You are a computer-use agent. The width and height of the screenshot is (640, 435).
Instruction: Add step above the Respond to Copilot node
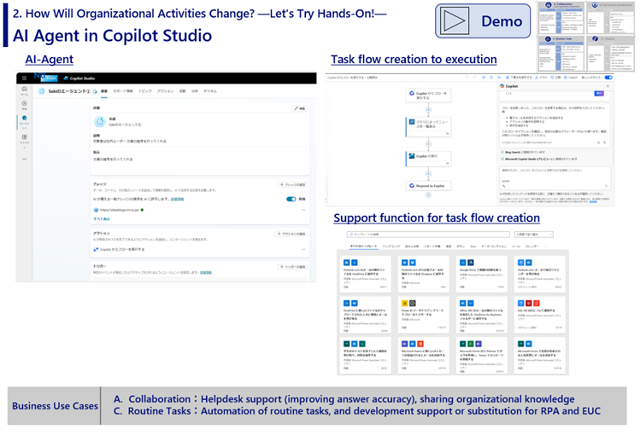[428, 174]
